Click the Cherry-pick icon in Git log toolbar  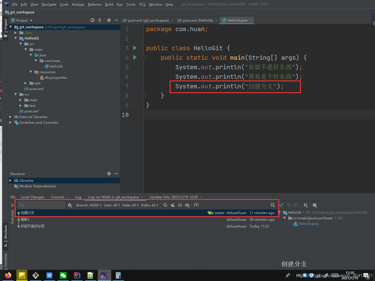(172, 205)
